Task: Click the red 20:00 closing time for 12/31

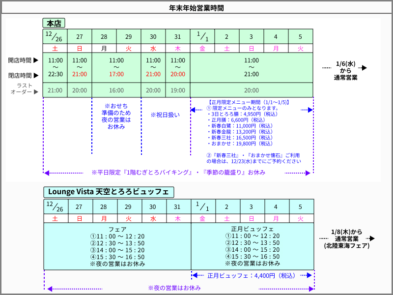Action: tap(178, 74)
